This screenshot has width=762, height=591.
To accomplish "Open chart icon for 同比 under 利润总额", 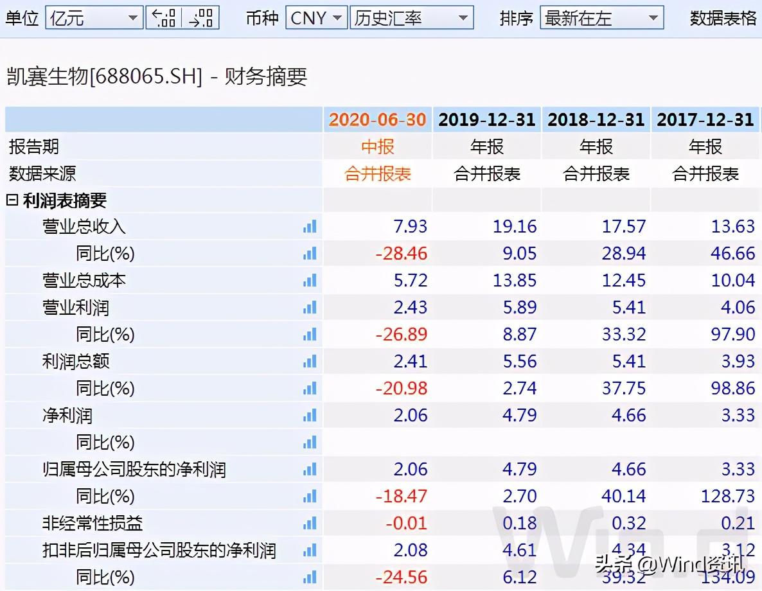I will [x=310, y=389].
